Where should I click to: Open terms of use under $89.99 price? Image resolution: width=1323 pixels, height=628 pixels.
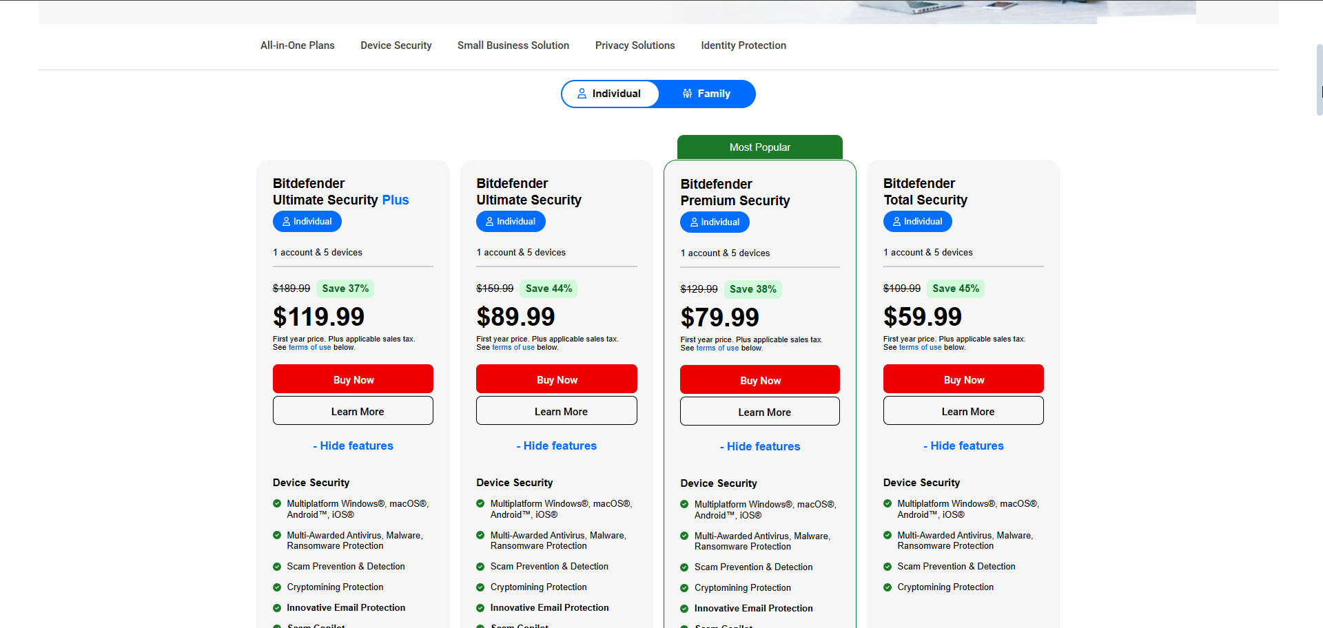point(513,348)
